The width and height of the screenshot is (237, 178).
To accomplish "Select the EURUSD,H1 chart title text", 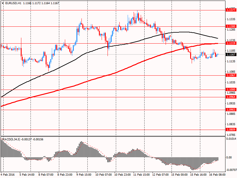I will pyautogui.click(x=13, y=3).
